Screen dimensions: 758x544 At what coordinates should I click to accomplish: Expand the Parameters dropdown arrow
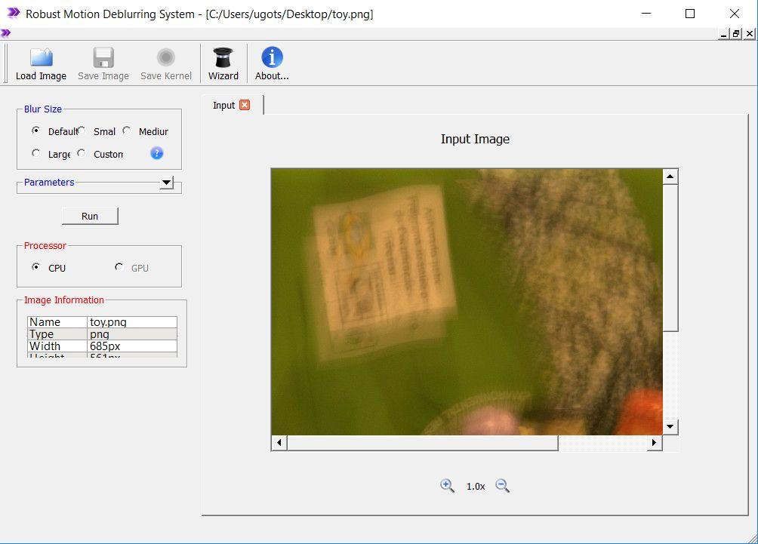pyautogui.click(x=166, y=183)
